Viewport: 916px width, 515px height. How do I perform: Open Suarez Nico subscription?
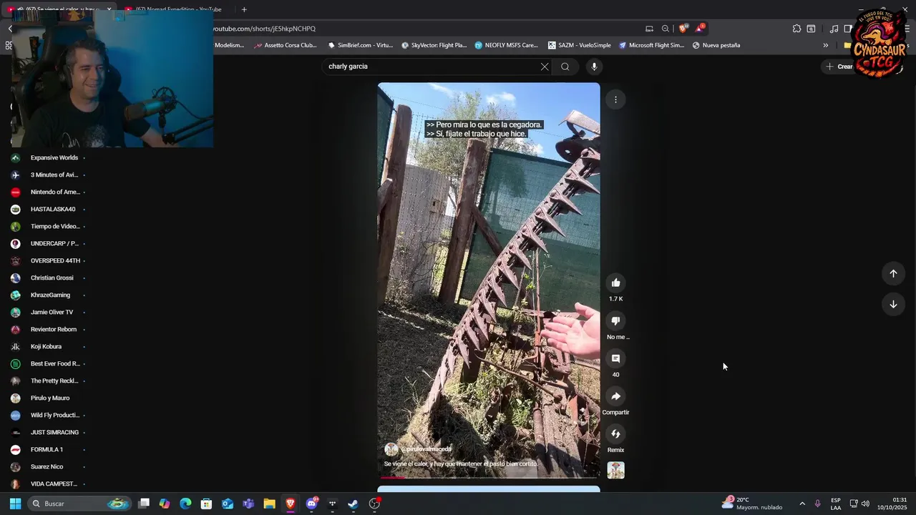point(47,466)
